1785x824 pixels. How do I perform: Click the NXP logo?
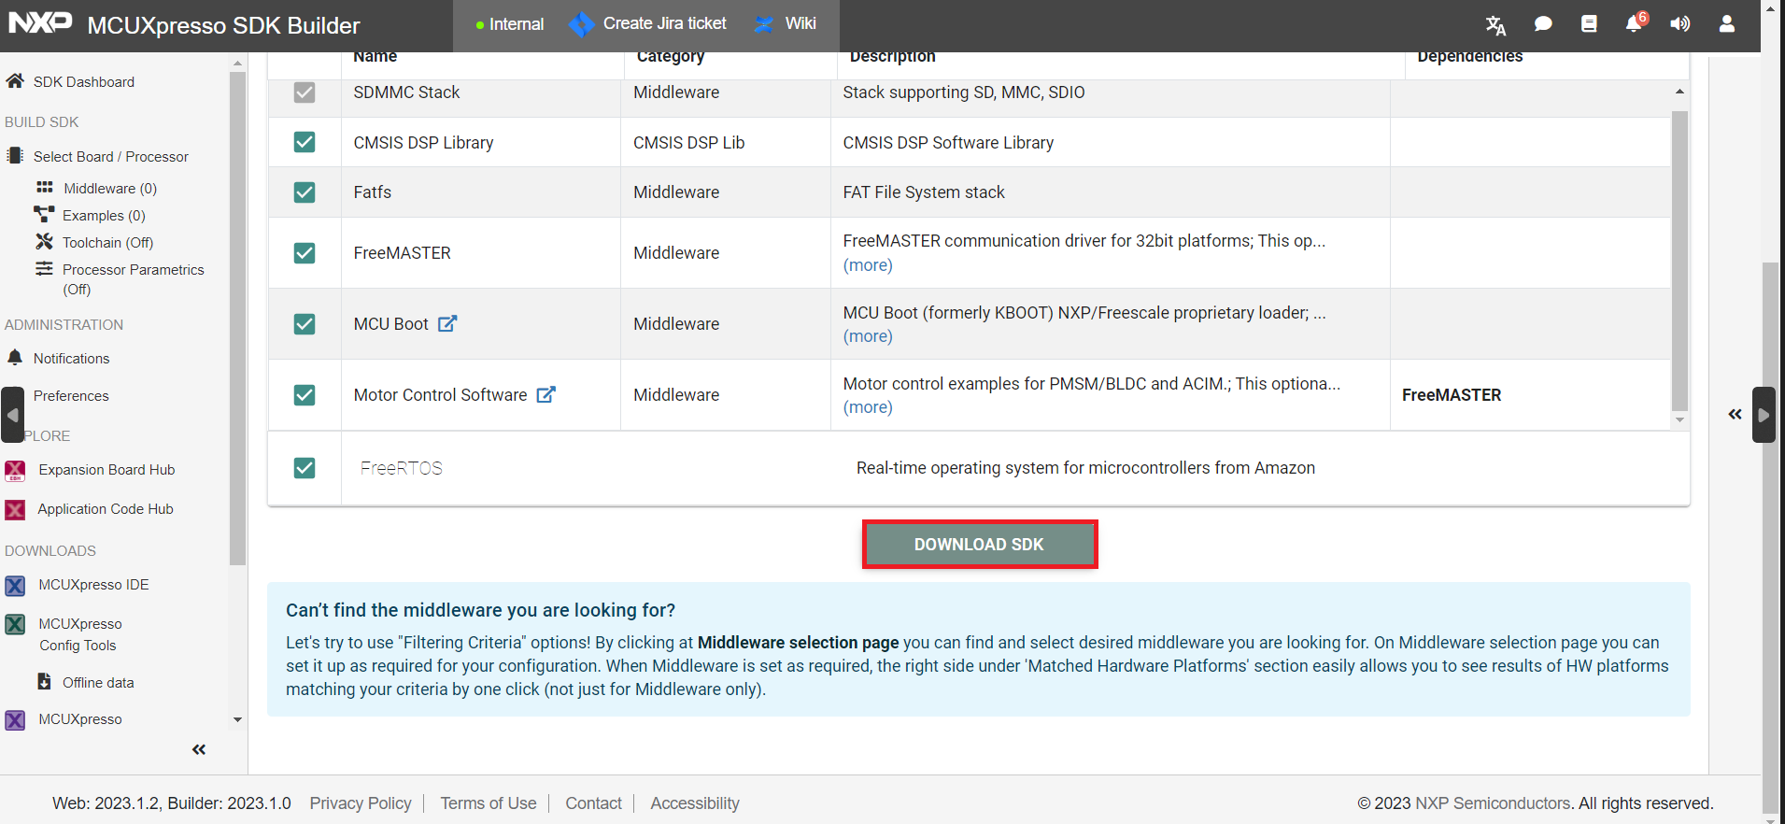(40, 22)
